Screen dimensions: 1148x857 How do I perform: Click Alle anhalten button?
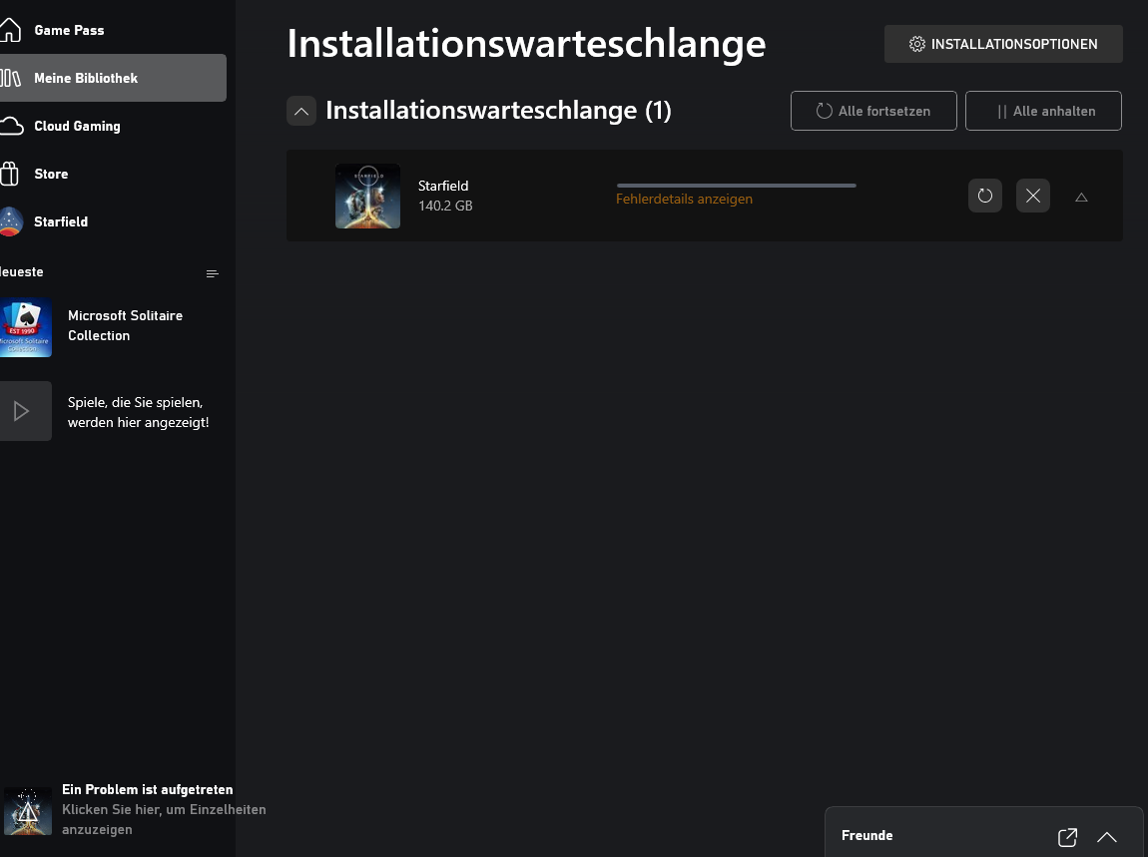click(1043, 112)
